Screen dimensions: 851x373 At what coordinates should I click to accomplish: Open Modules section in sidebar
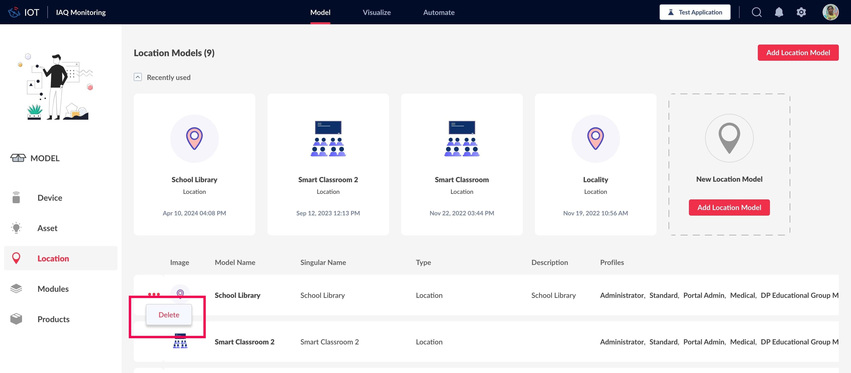(x=53, y=289)
